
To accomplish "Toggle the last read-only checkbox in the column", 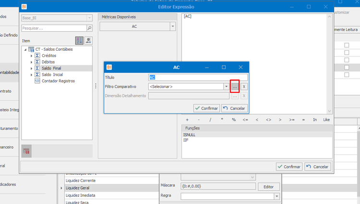I will (x=347, y=75).
